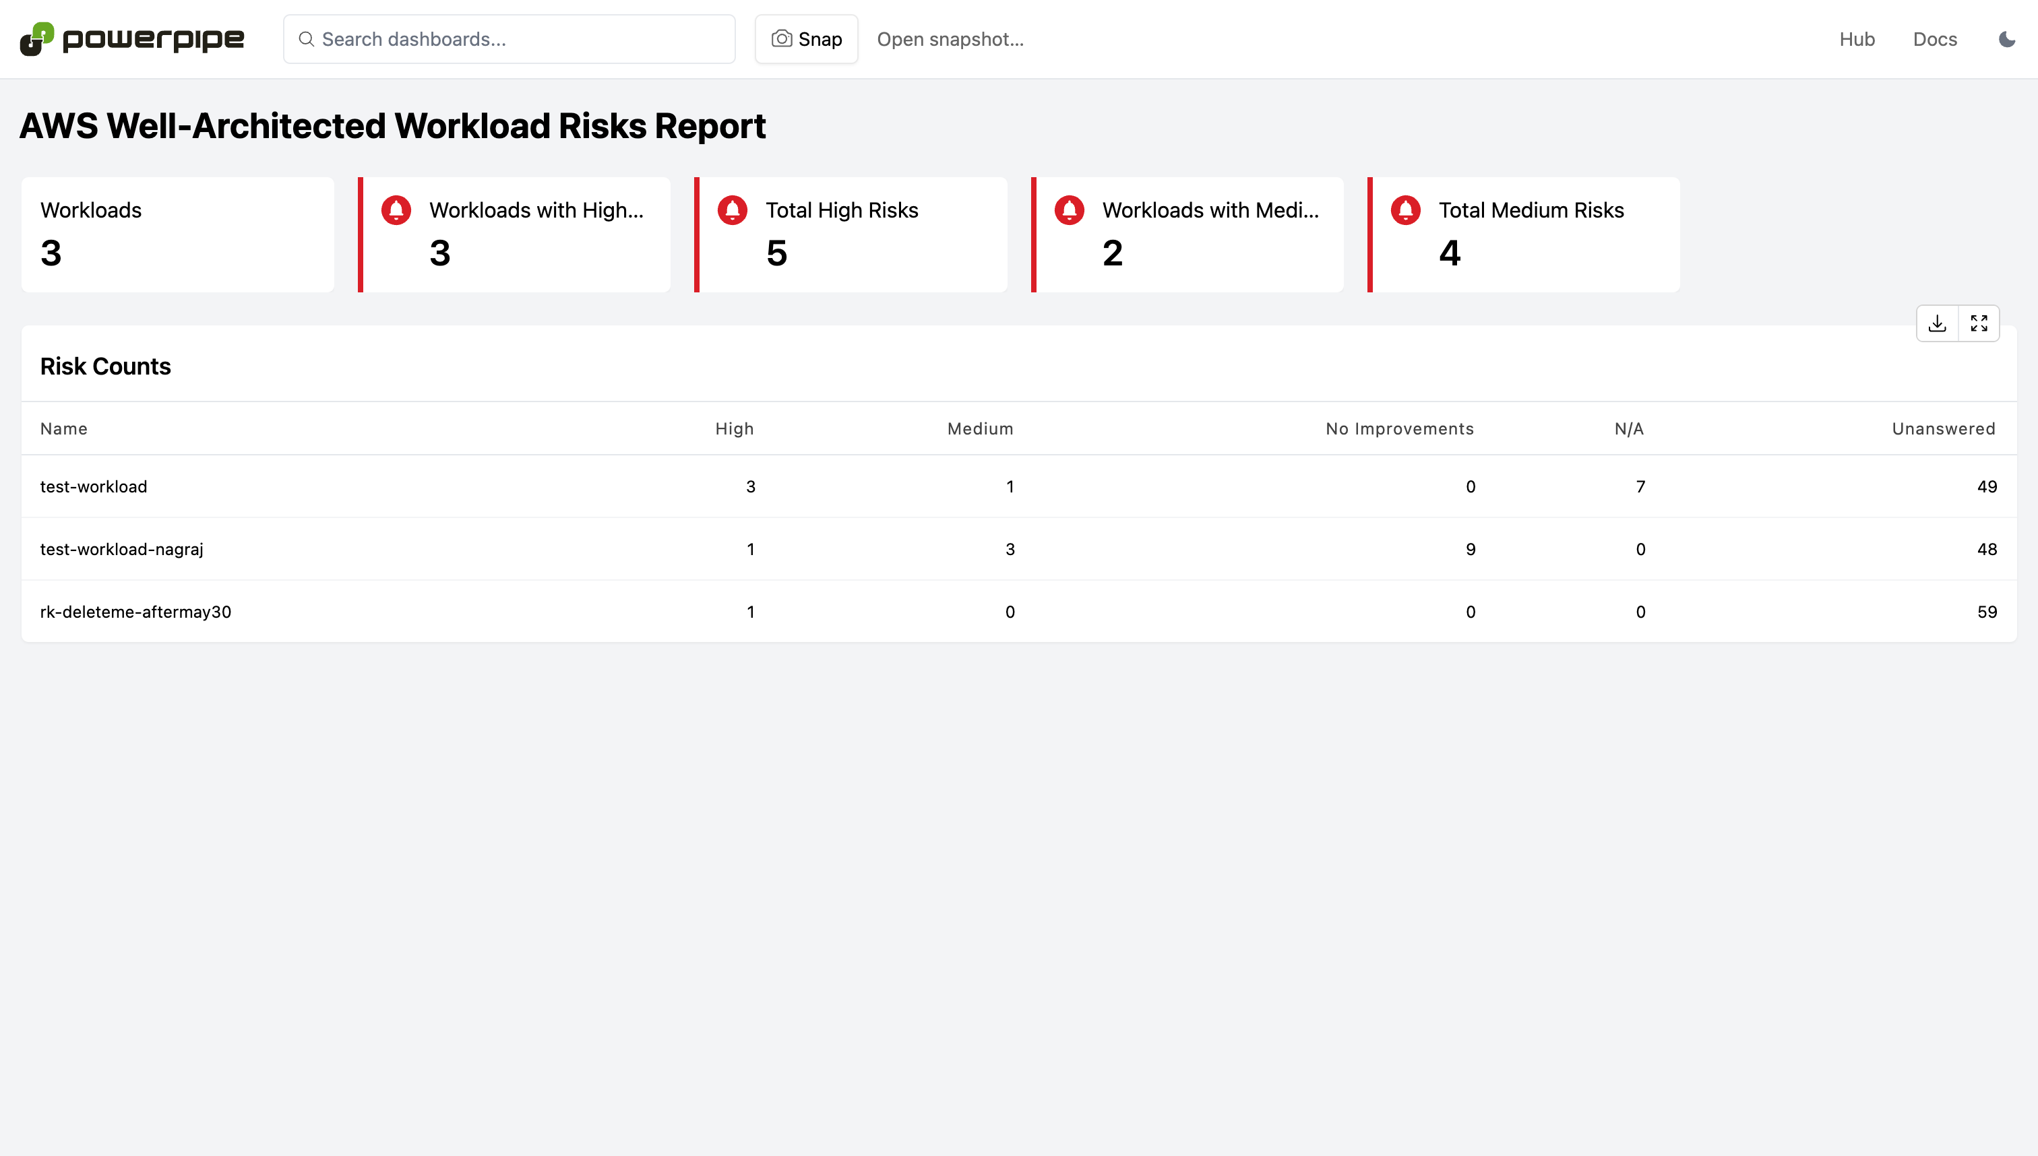The width and height of the screenshot is (2038, 1156).
Task: Open the Docs link
Action: click(1934, 39)
